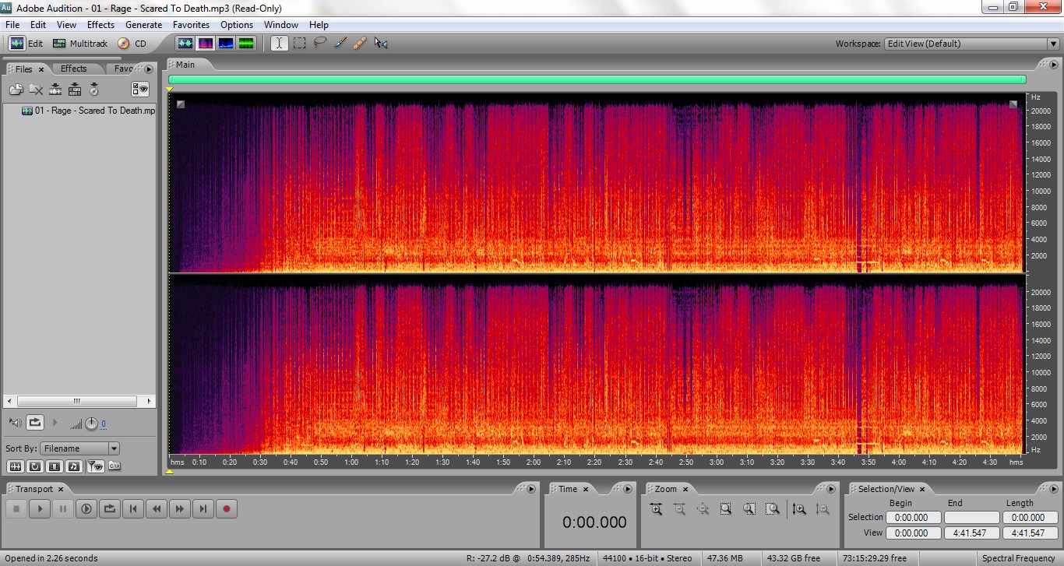Click the CD view button
This screenshot has width=1064, height=566.
pos(132,44)
